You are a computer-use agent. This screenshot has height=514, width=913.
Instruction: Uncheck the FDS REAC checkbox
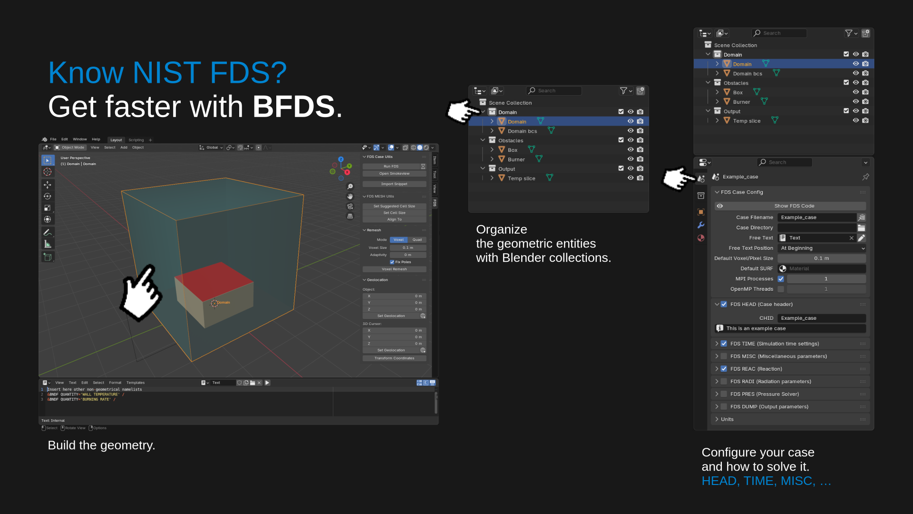(x=724, y=369)
